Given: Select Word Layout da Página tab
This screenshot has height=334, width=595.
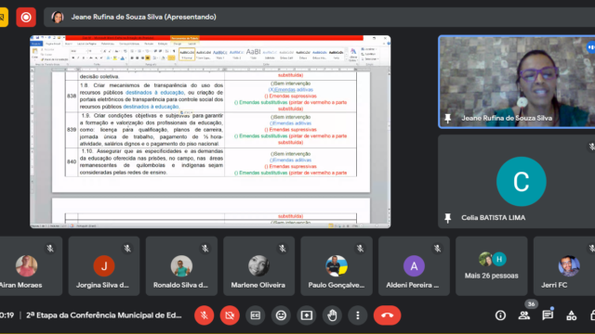Looking at the screenshot, I should tap(86, 44).
